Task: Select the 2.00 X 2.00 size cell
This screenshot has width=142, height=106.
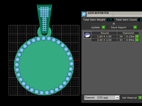Action: point(104,40)
